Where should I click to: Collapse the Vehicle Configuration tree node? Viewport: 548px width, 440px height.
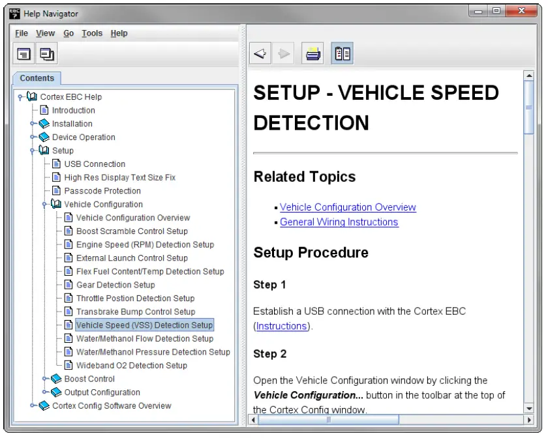44,204
